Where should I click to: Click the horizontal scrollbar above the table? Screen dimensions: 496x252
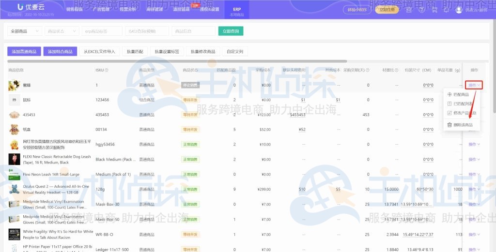click(177, 61)
